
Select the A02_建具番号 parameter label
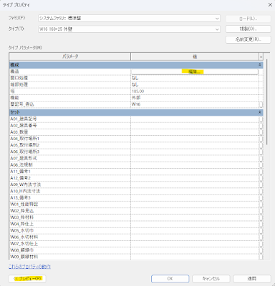tap(24, 125)
